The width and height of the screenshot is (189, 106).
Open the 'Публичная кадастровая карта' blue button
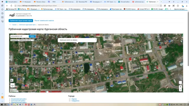(x=21, y=21)
